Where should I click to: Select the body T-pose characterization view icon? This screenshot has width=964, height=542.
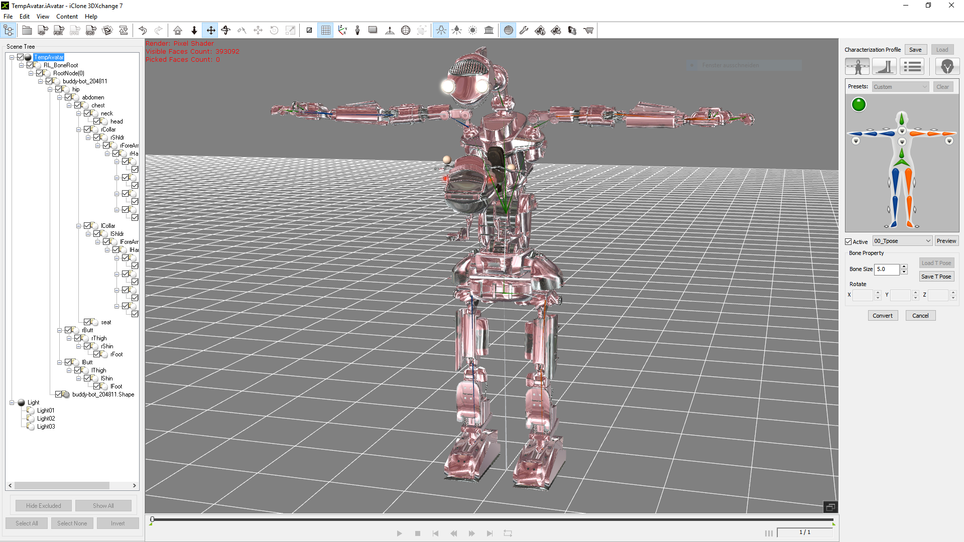(x=858, y=66)
